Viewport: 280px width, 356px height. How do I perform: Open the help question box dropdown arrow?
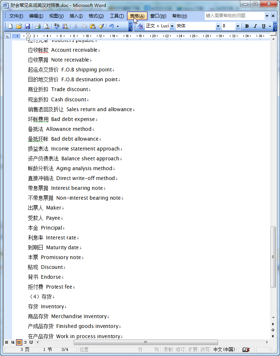(x=267, y=16)
